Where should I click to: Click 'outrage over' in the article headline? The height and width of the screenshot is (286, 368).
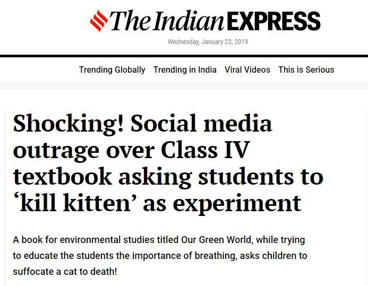point(84,150)
